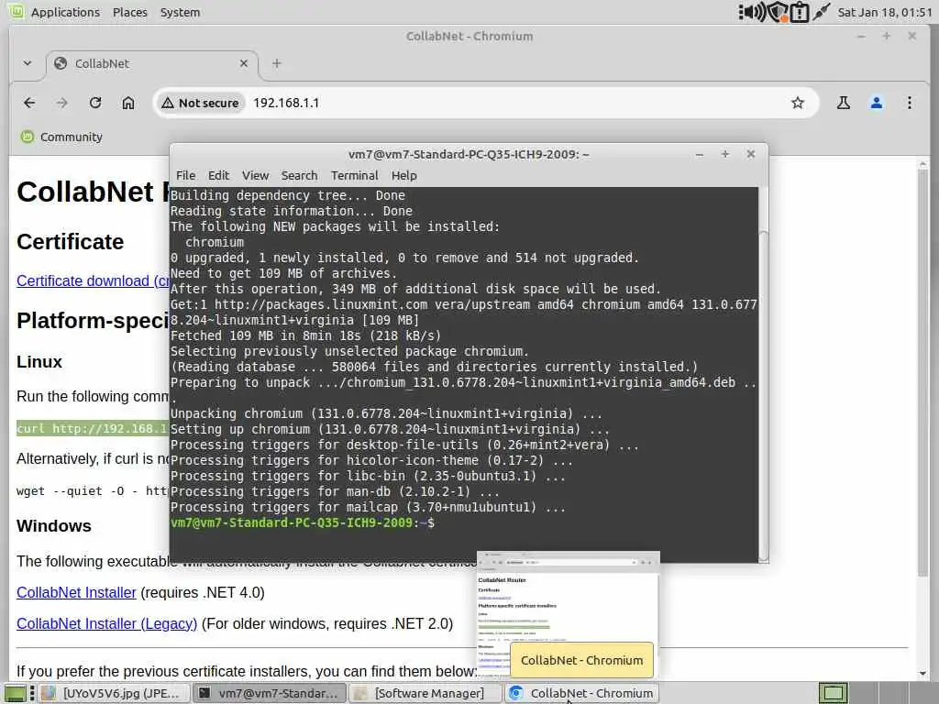
Task: Click the CollabNet window preview thumbnail
Action: (x=569, y=613)
